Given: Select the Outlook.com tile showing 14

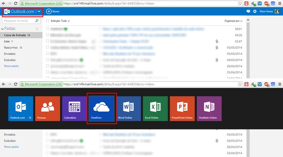Looking at the screenshot, I should click(x=21, y=108).
